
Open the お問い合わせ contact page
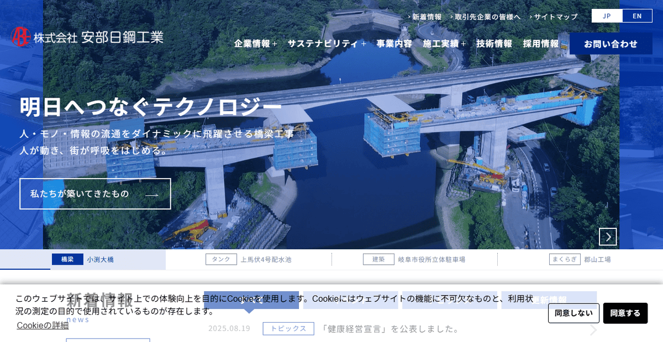coord(610,43)
